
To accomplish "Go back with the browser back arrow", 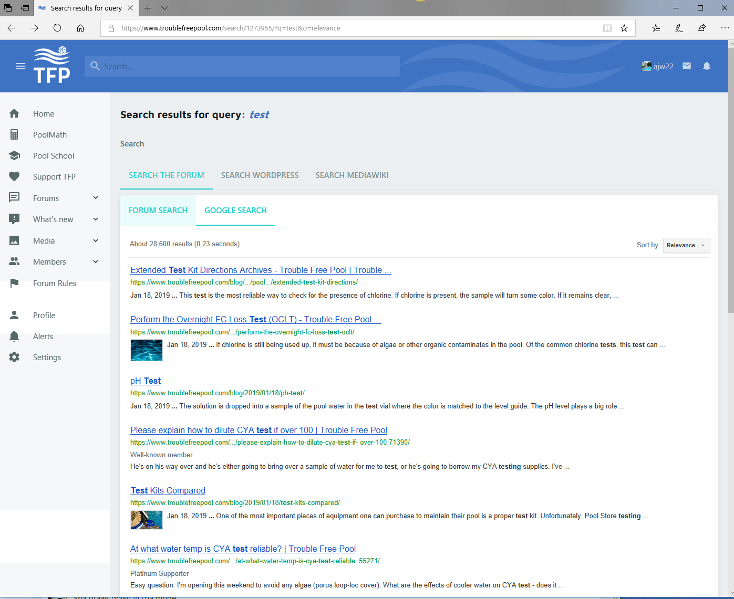I will pos(11,28).
